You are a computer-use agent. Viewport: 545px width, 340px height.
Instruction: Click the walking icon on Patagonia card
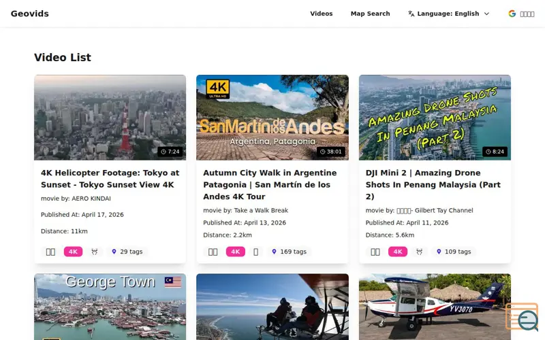[x=256, y=252]
